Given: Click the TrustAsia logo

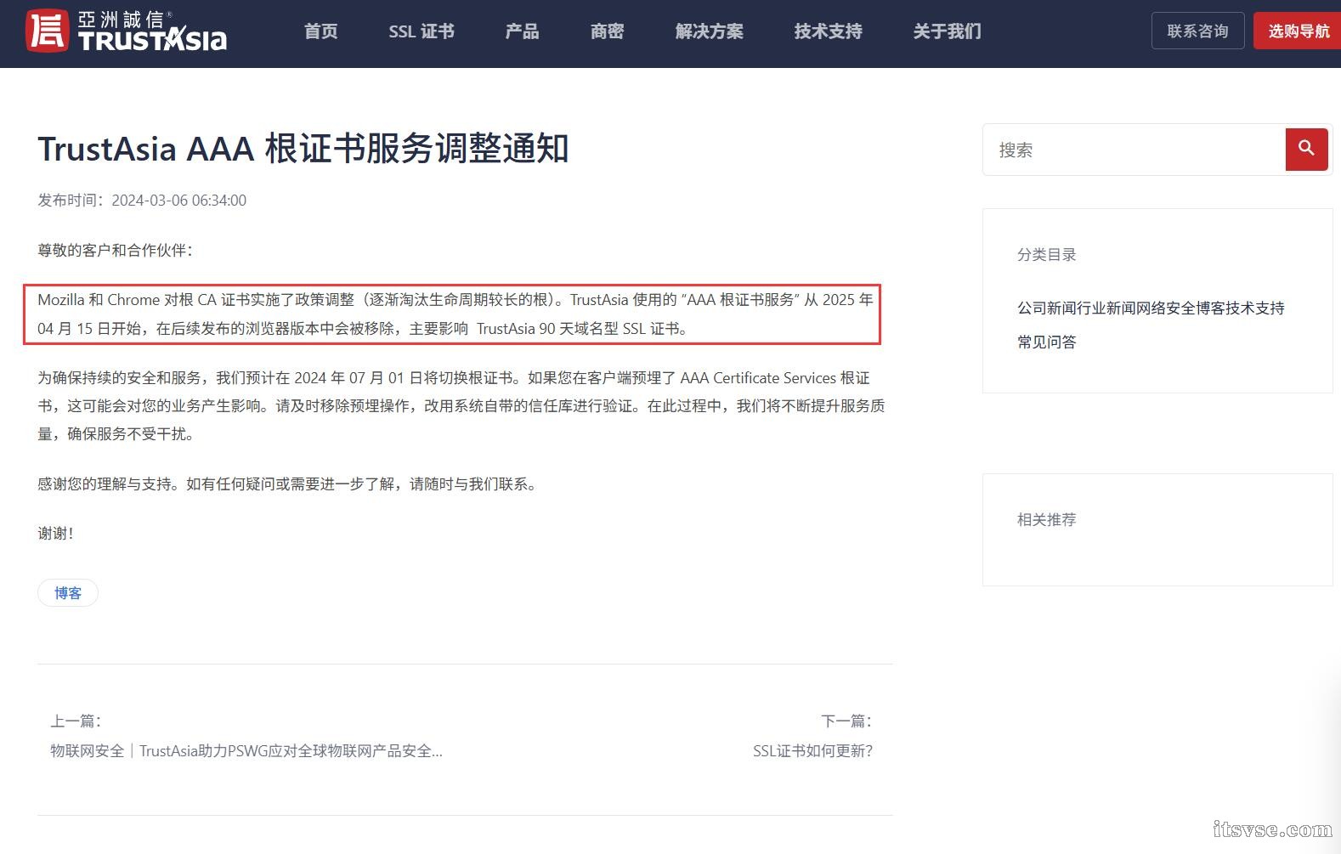Looking at the screenshot, I should (126, 31).
